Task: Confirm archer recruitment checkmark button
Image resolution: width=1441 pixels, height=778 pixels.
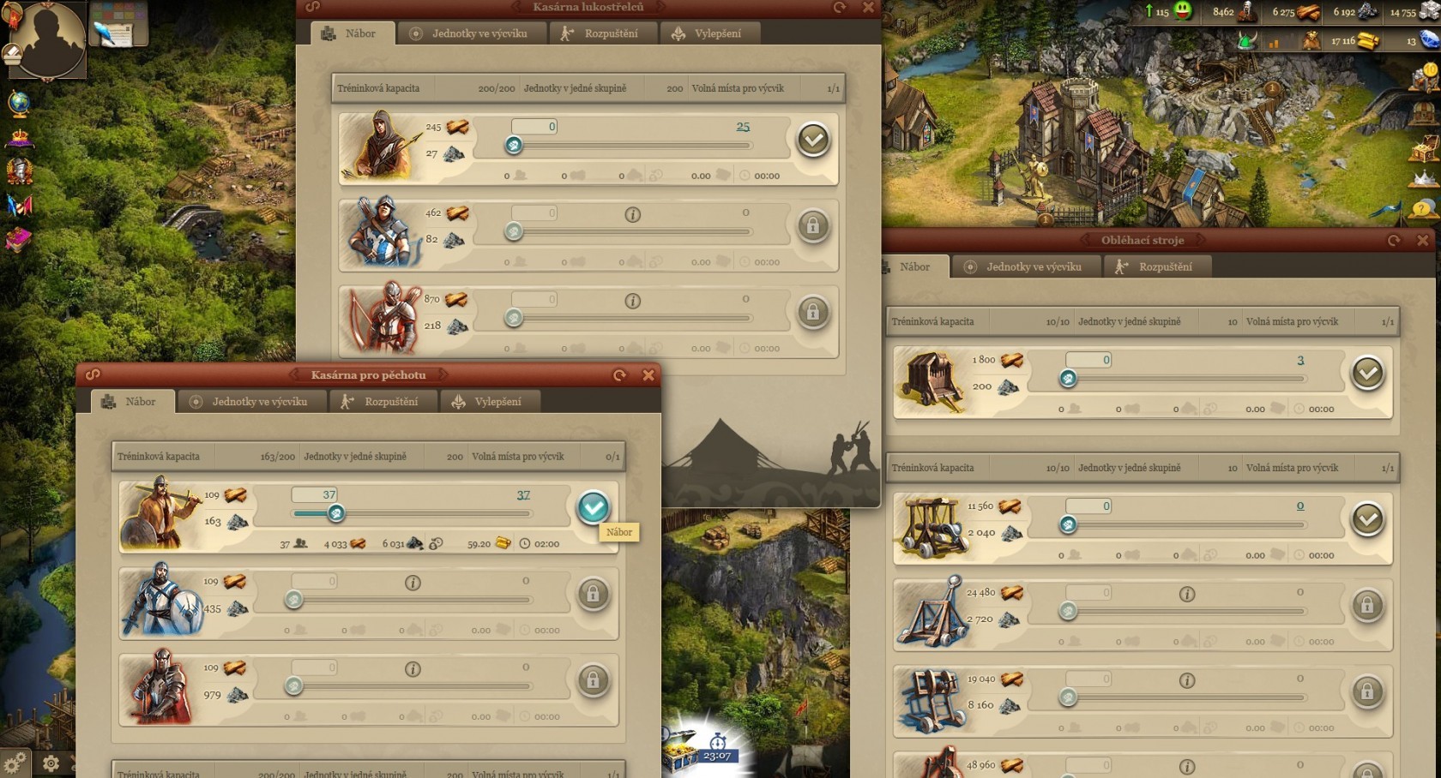Action: 813,140
